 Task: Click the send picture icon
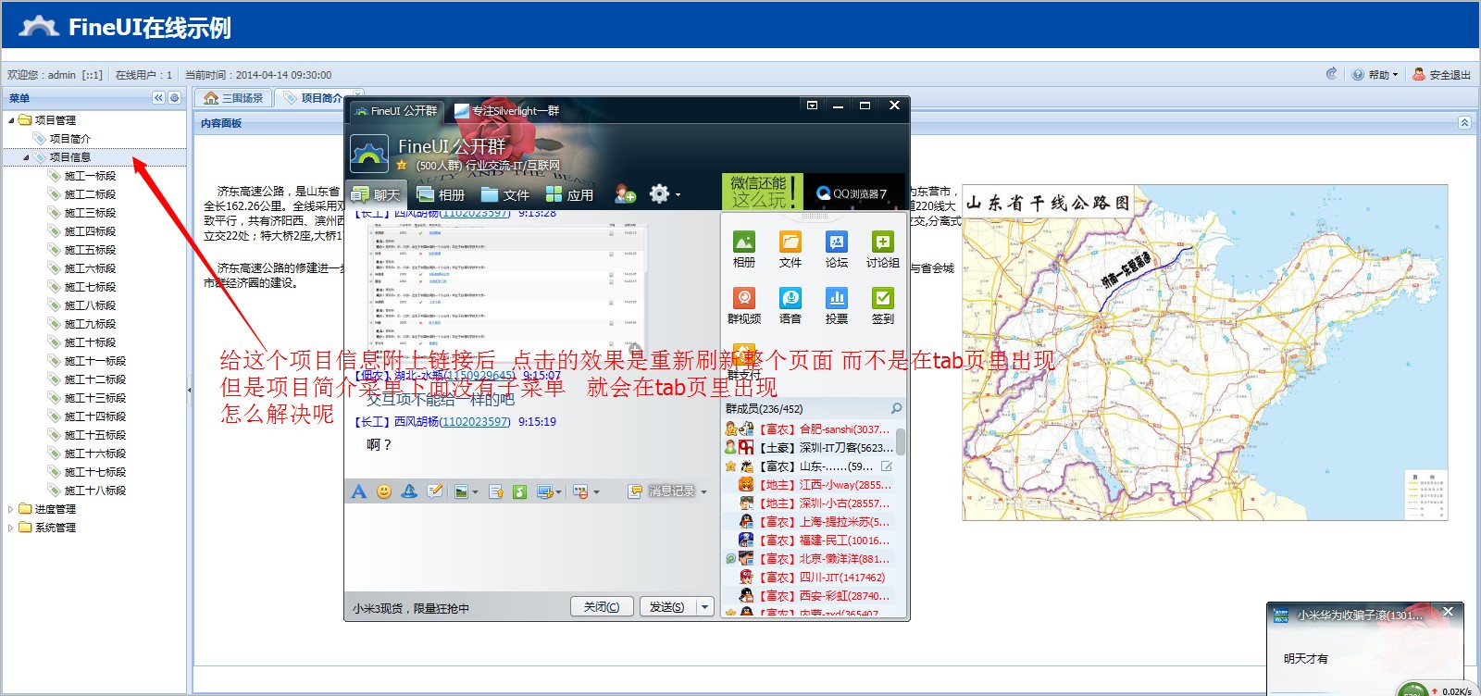tap(461, 491)
